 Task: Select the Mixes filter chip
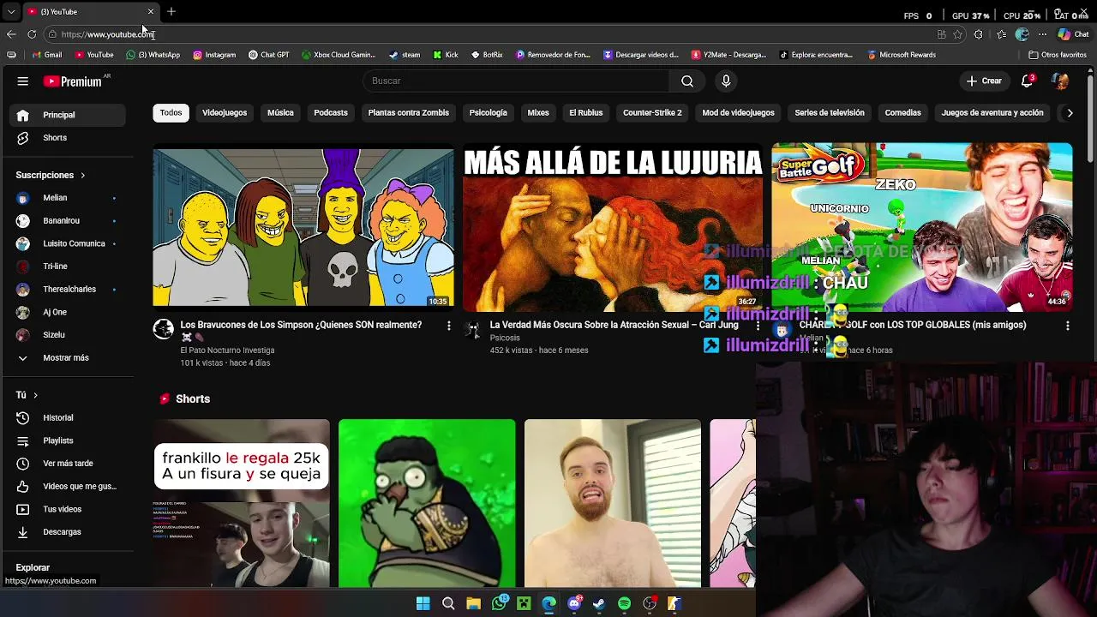coord(538,112)
